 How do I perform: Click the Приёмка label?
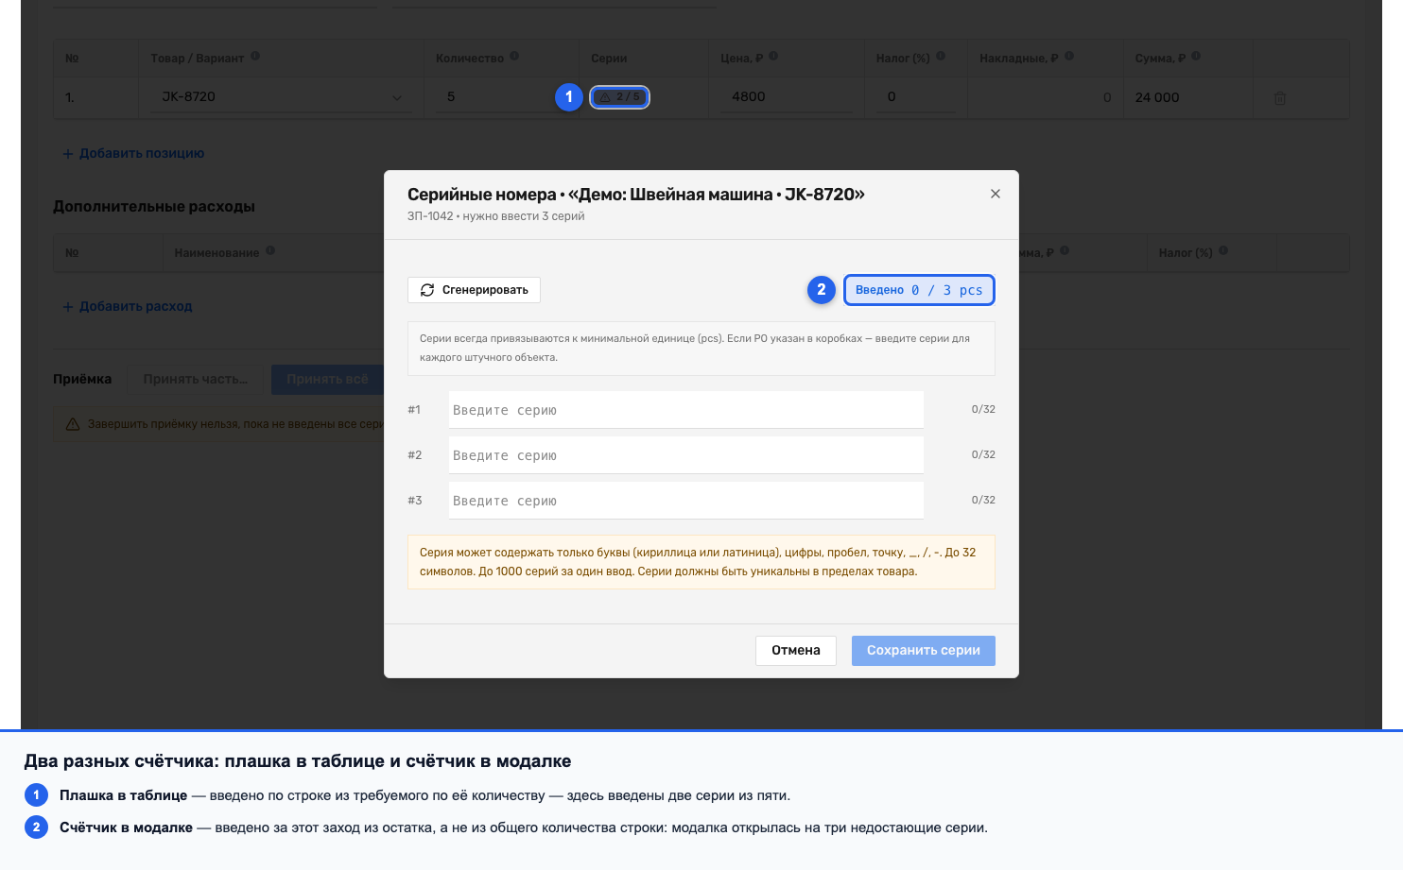(x=82, y=379)
